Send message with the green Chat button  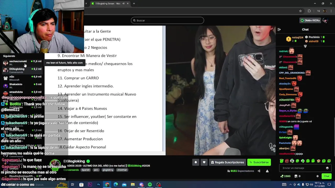coord(326,176)
